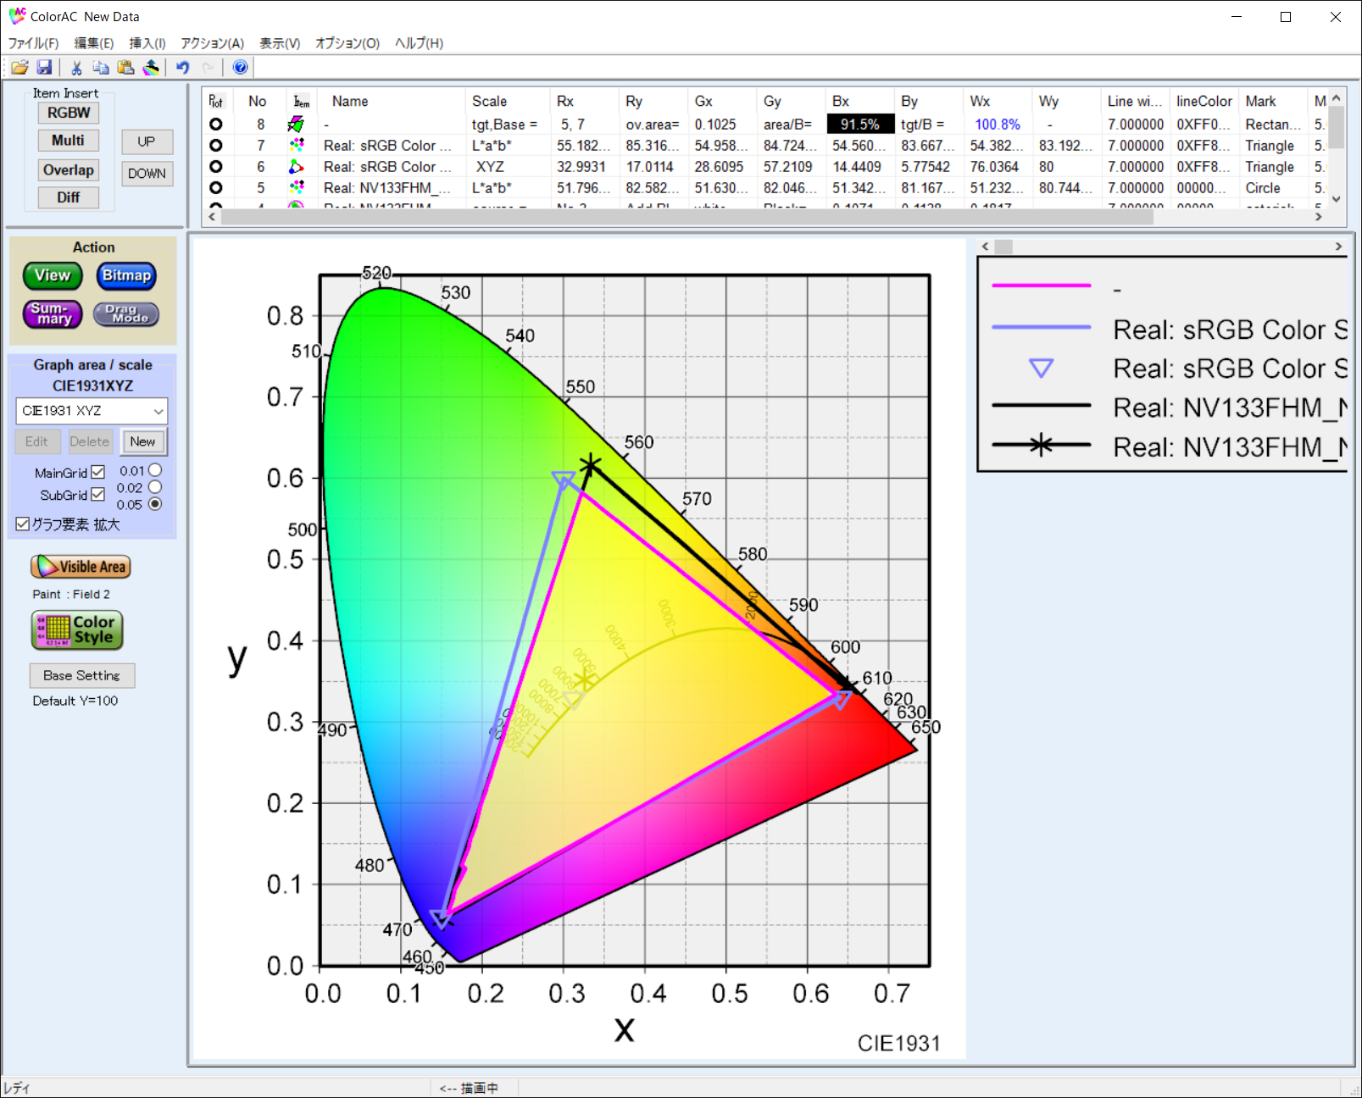
Task: Click the 100.8% value cell
Action: [x=998, y=125]
